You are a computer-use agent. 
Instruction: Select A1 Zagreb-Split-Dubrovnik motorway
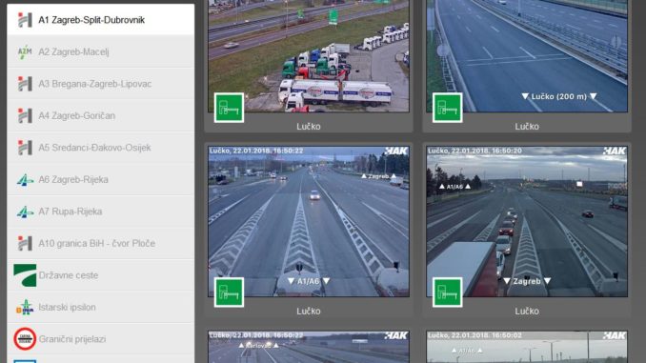[x=101, y=20]
